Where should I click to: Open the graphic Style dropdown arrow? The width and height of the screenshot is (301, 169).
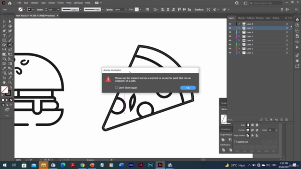point(141,9)
